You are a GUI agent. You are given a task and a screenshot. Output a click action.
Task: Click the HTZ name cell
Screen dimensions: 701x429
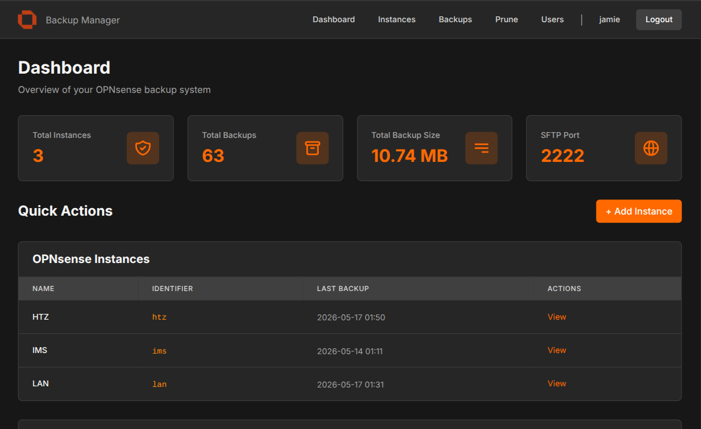[41, 317]
